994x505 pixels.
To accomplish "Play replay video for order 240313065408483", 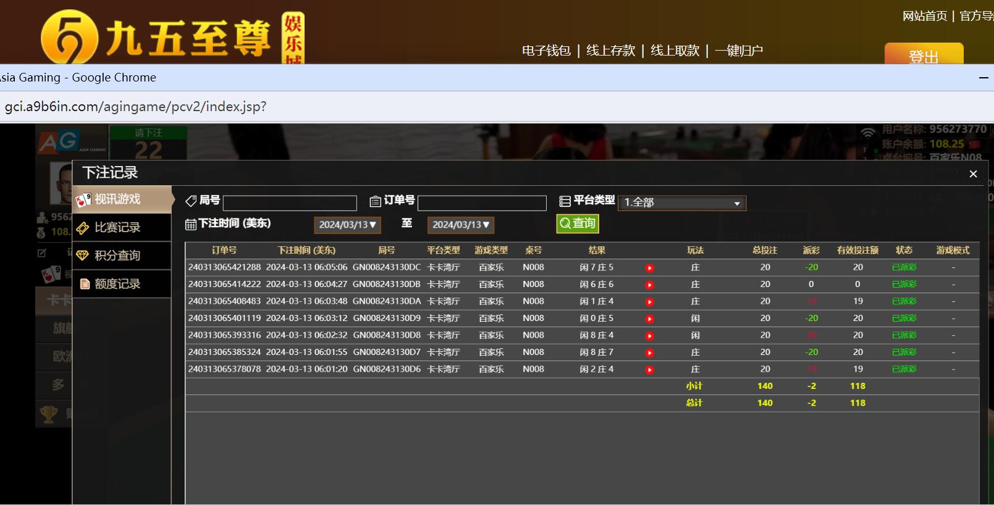I will (x=649, y=302).
